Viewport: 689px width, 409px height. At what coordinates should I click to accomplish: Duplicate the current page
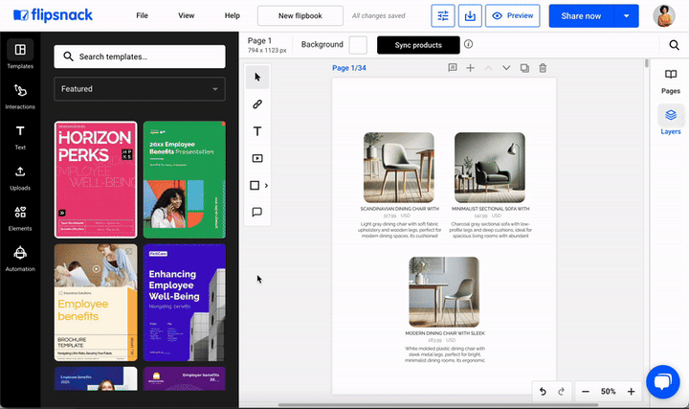[524, 68]
